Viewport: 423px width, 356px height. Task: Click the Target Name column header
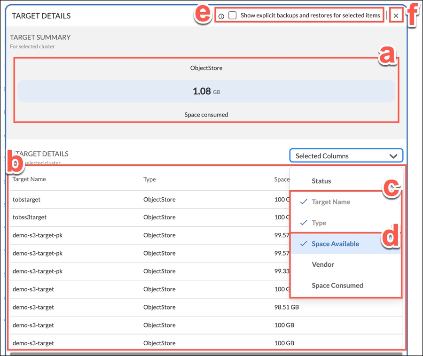(29, 179)
